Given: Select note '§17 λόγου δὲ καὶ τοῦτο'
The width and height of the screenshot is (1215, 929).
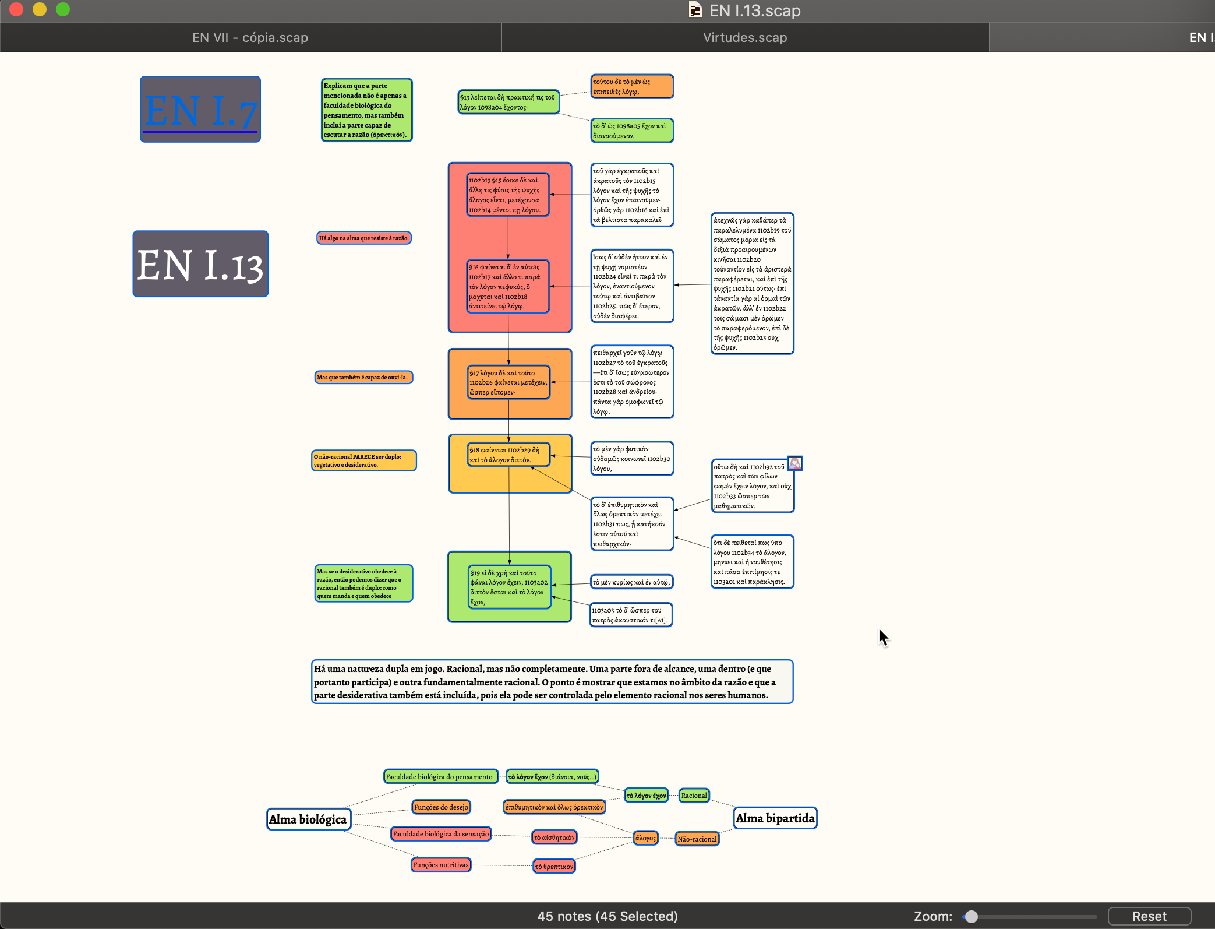Looking at the screenshot, I should (509, 382).
